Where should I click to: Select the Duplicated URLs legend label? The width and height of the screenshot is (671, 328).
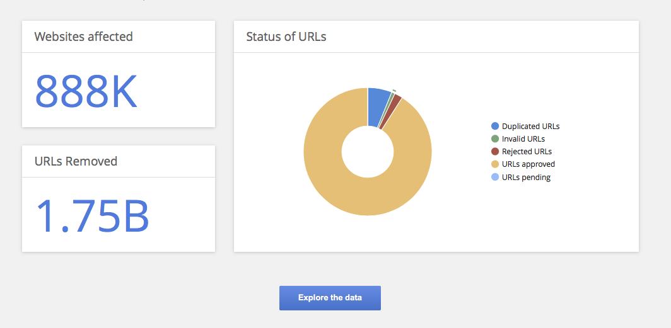point(530,126)
